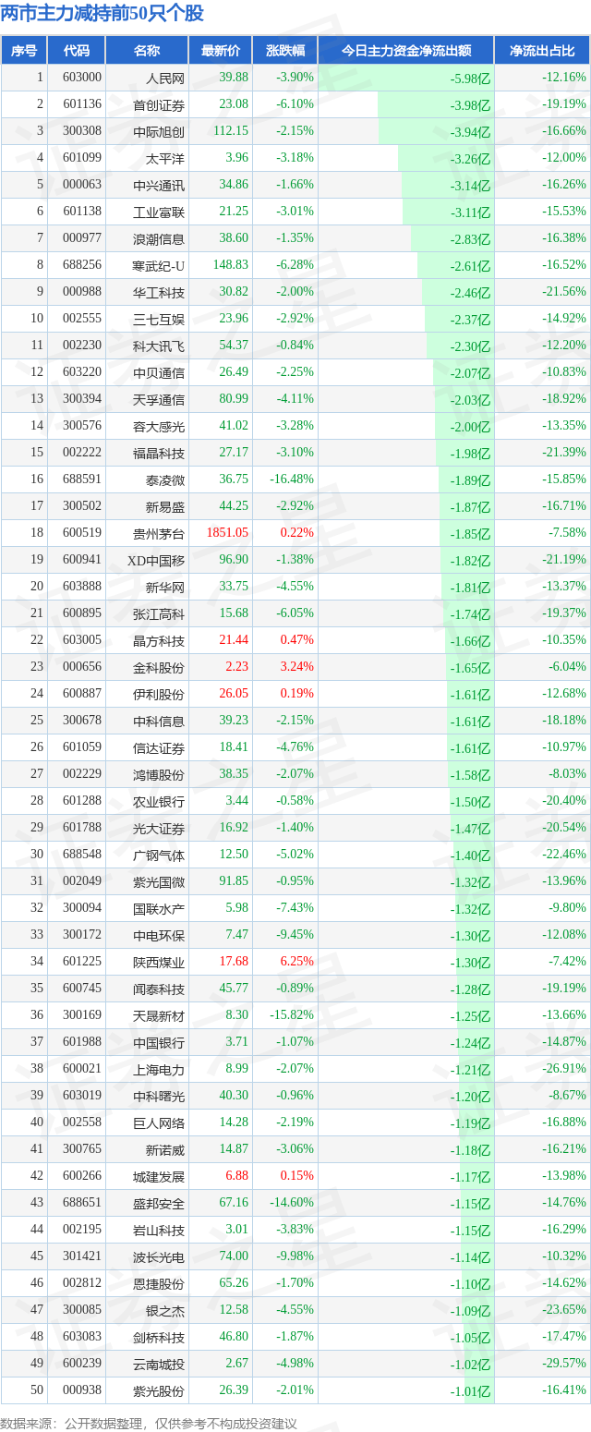
Task: Select stock name 鸿博股份
Action: 159,775
